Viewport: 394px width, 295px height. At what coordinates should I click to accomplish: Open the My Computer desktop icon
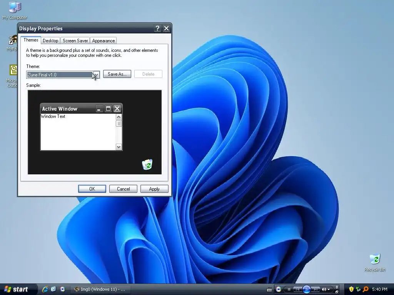point(15,10)
